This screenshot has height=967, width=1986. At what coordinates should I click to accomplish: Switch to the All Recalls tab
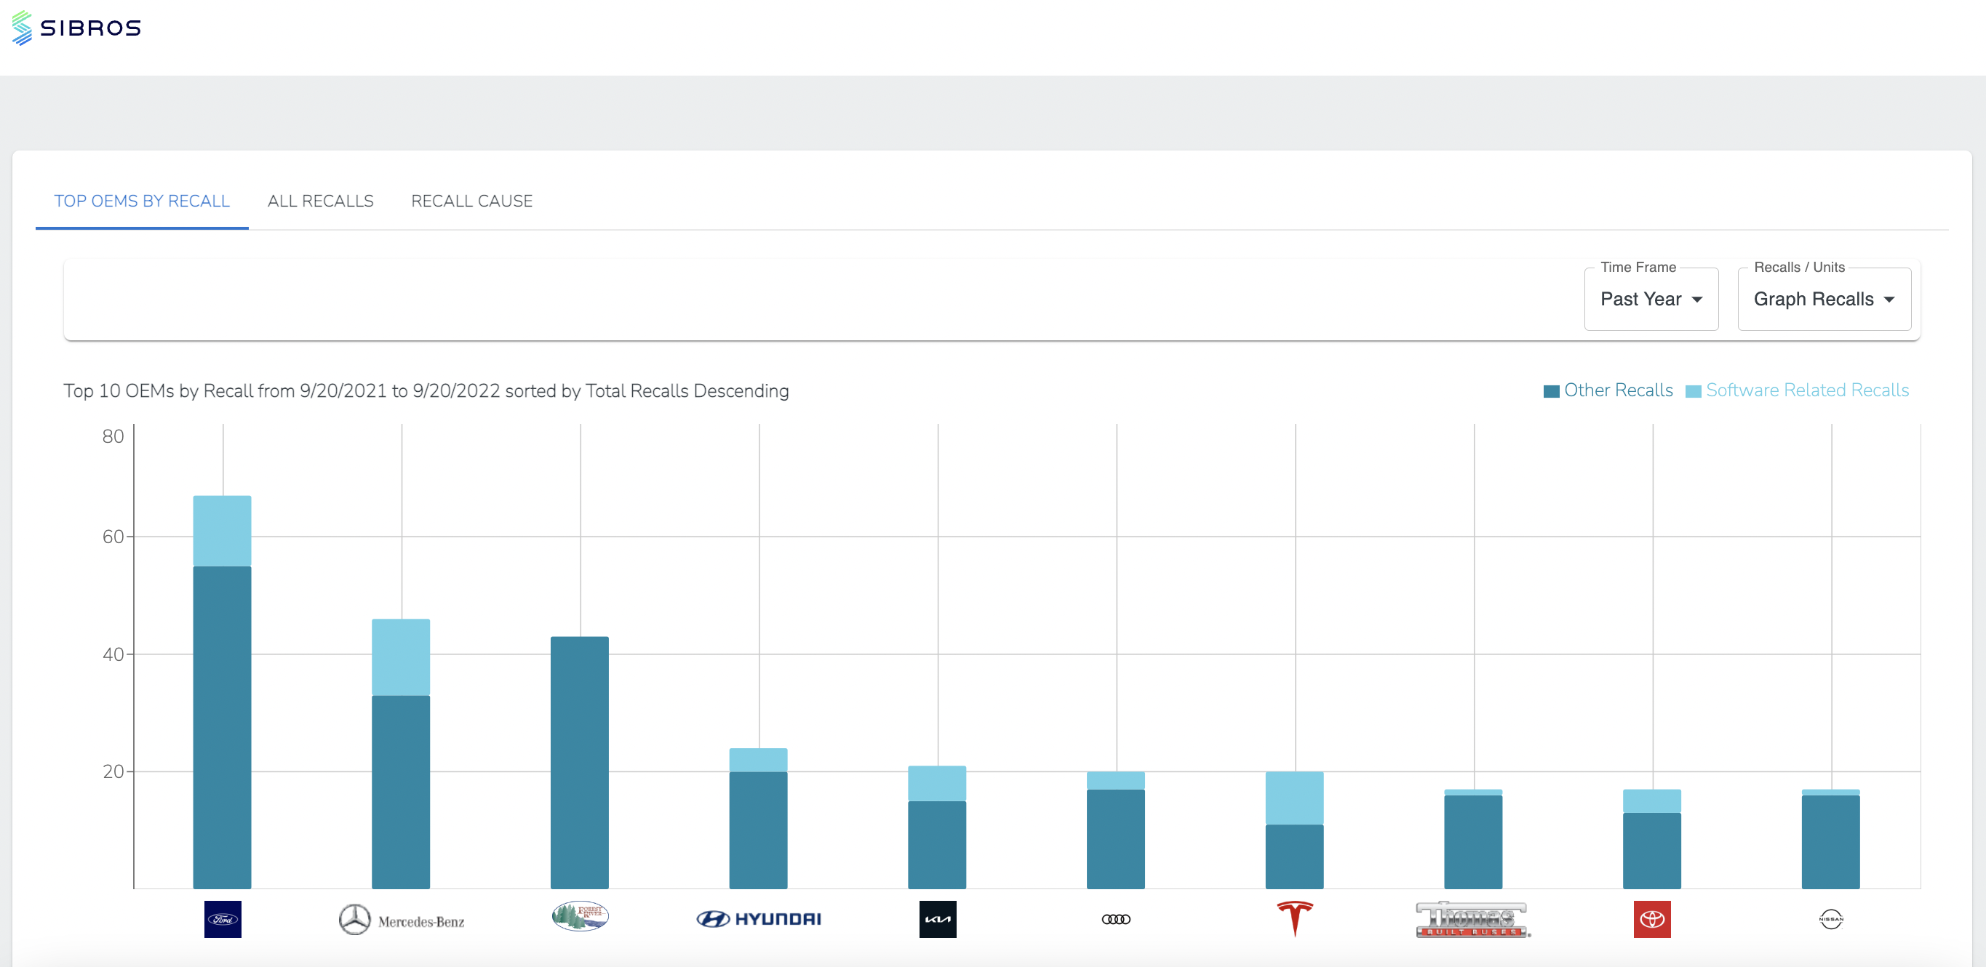(321, 201)
